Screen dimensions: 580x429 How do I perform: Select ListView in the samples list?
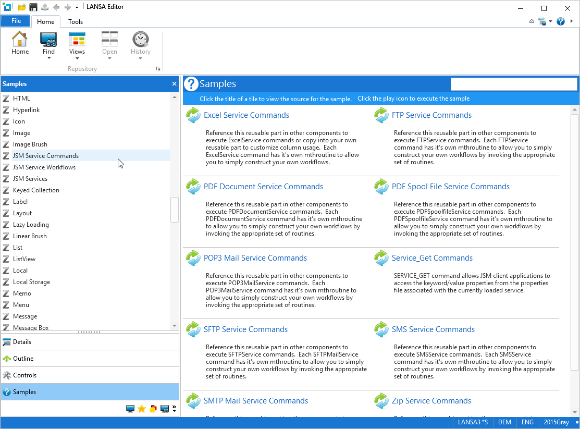pos(24,259)
